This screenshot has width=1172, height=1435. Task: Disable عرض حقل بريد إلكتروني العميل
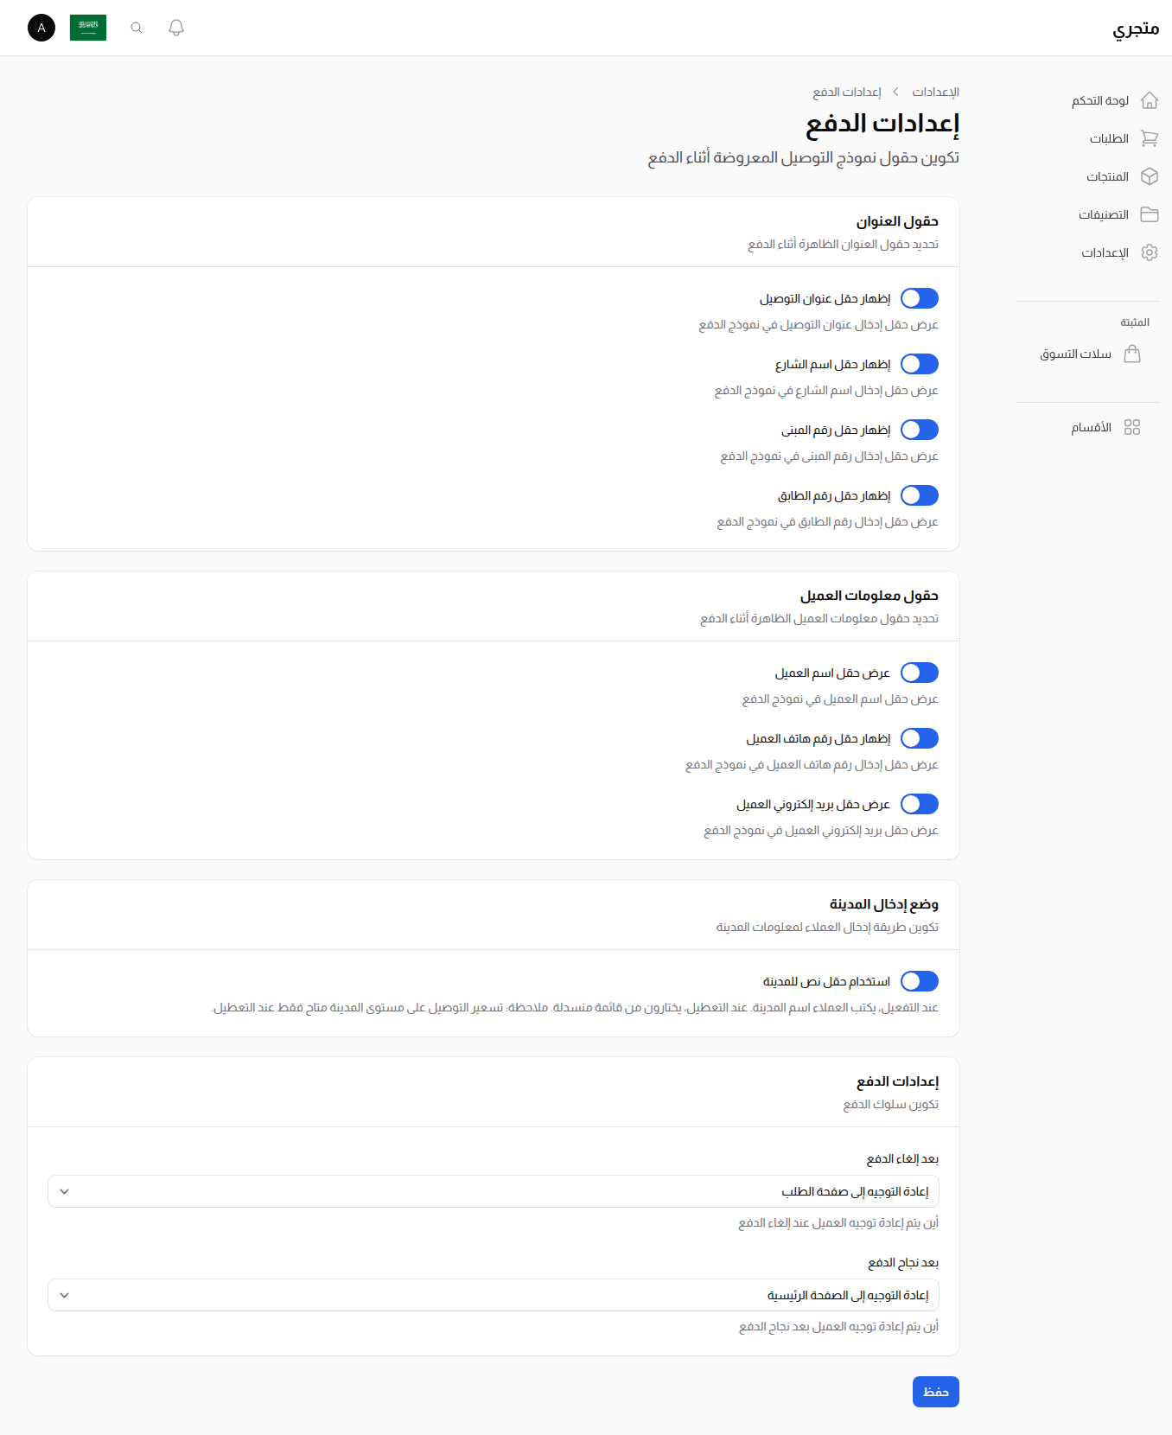(x=919, y=804)
